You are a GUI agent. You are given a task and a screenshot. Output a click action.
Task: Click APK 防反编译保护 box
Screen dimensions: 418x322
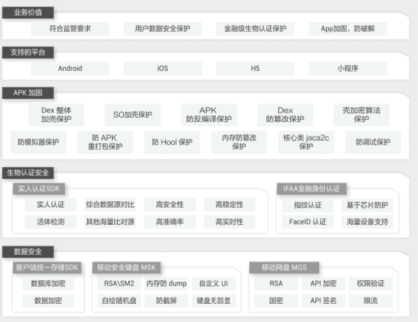(209, 115)
